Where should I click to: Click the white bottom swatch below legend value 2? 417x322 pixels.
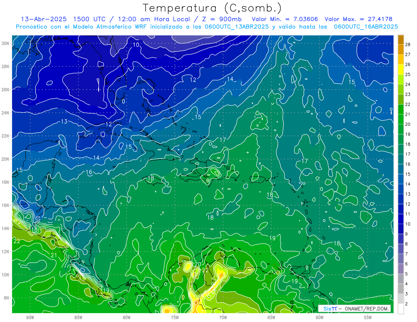[401, 308]
